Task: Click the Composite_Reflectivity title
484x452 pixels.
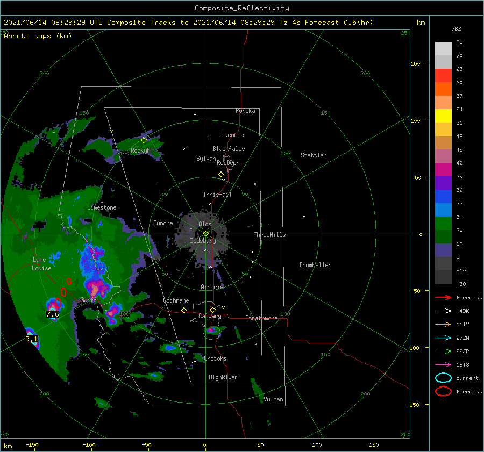Action: pos(242,8)
